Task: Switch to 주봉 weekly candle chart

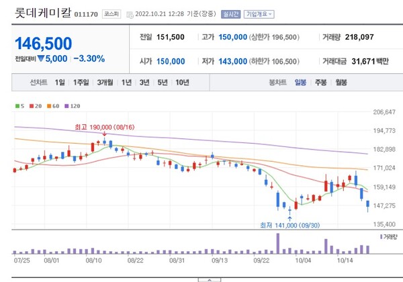Action: click(320, 83)
